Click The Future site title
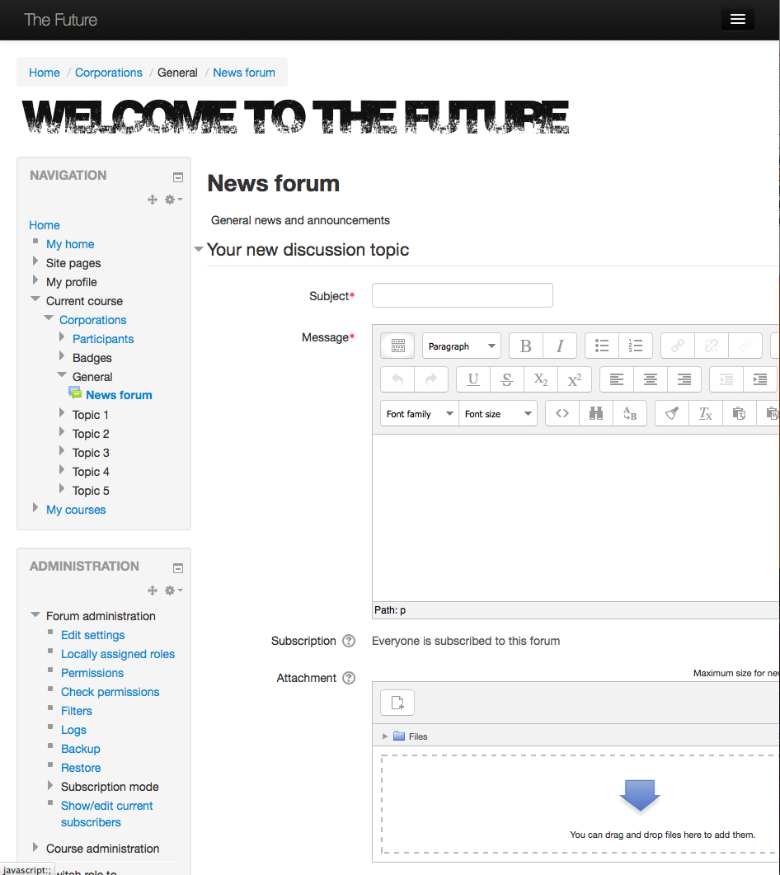Image resolution: width=780 pixels, height=875 pixels. tap(60, 20)
